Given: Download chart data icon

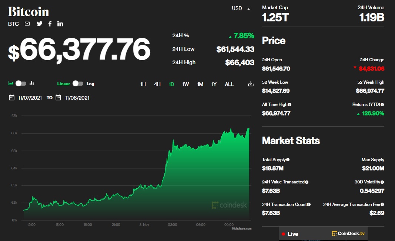Looking at the screenshot, I should tap(251, 84).
